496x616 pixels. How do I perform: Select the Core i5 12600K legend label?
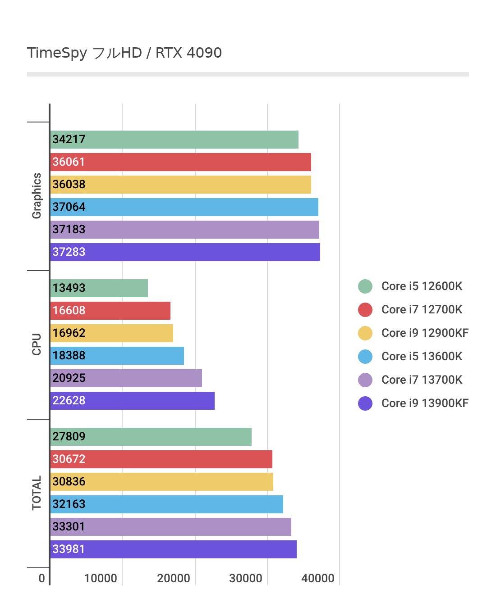point(422,286)
